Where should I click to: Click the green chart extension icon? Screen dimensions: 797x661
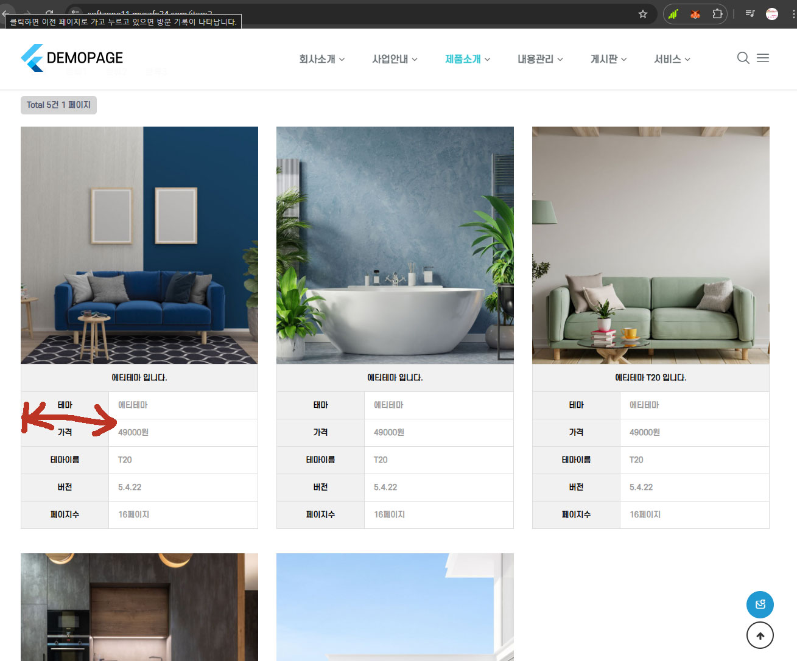point(673,14)
